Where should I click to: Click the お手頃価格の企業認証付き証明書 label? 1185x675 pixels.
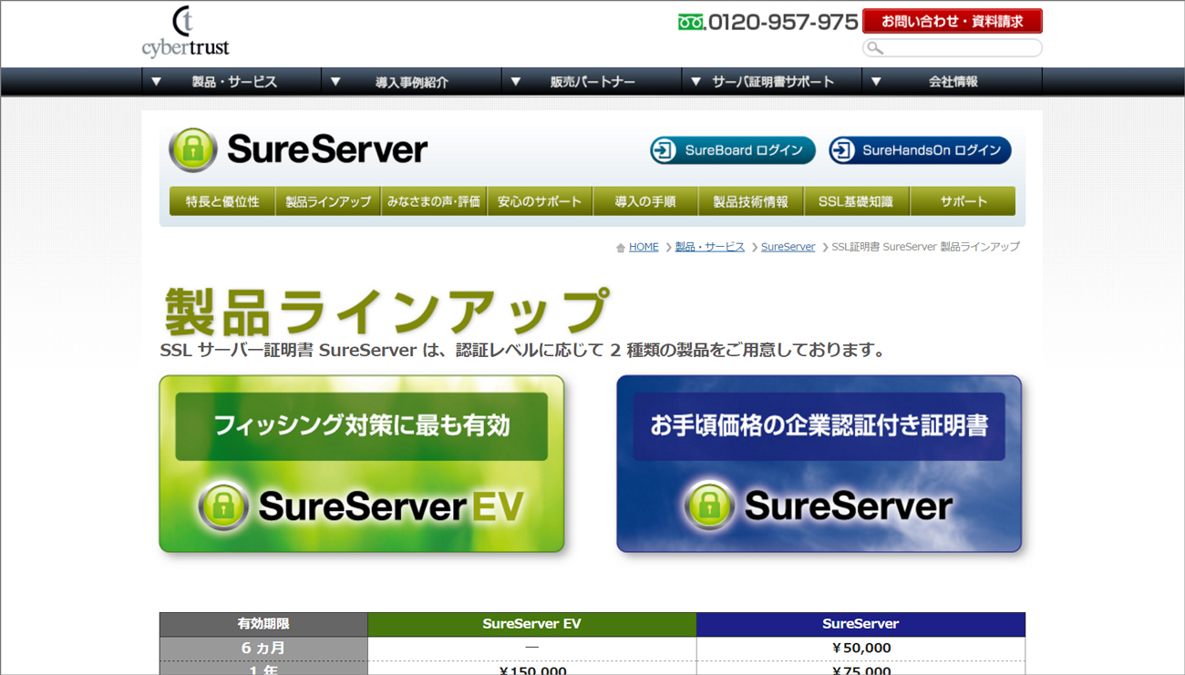[819, 426]
